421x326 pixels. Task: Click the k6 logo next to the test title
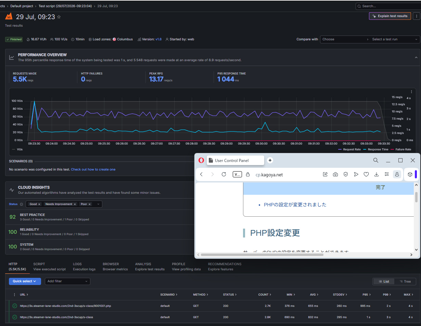(9, 16)
